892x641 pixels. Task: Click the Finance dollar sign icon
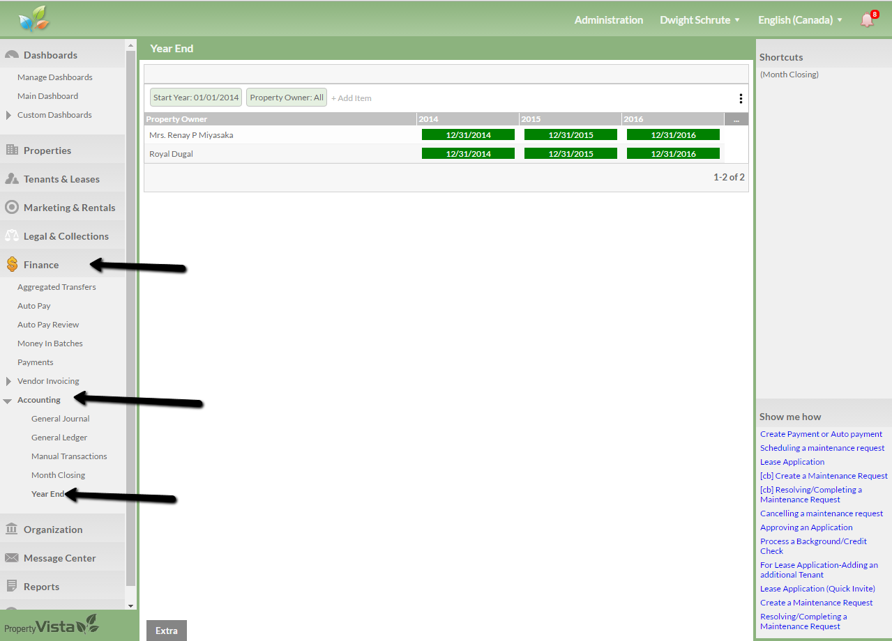pyautogui.click(x=12, y=265)
